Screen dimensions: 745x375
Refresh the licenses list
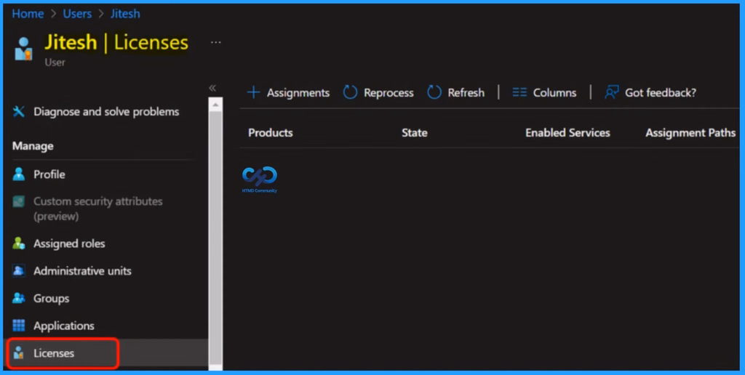coord(466,92)
